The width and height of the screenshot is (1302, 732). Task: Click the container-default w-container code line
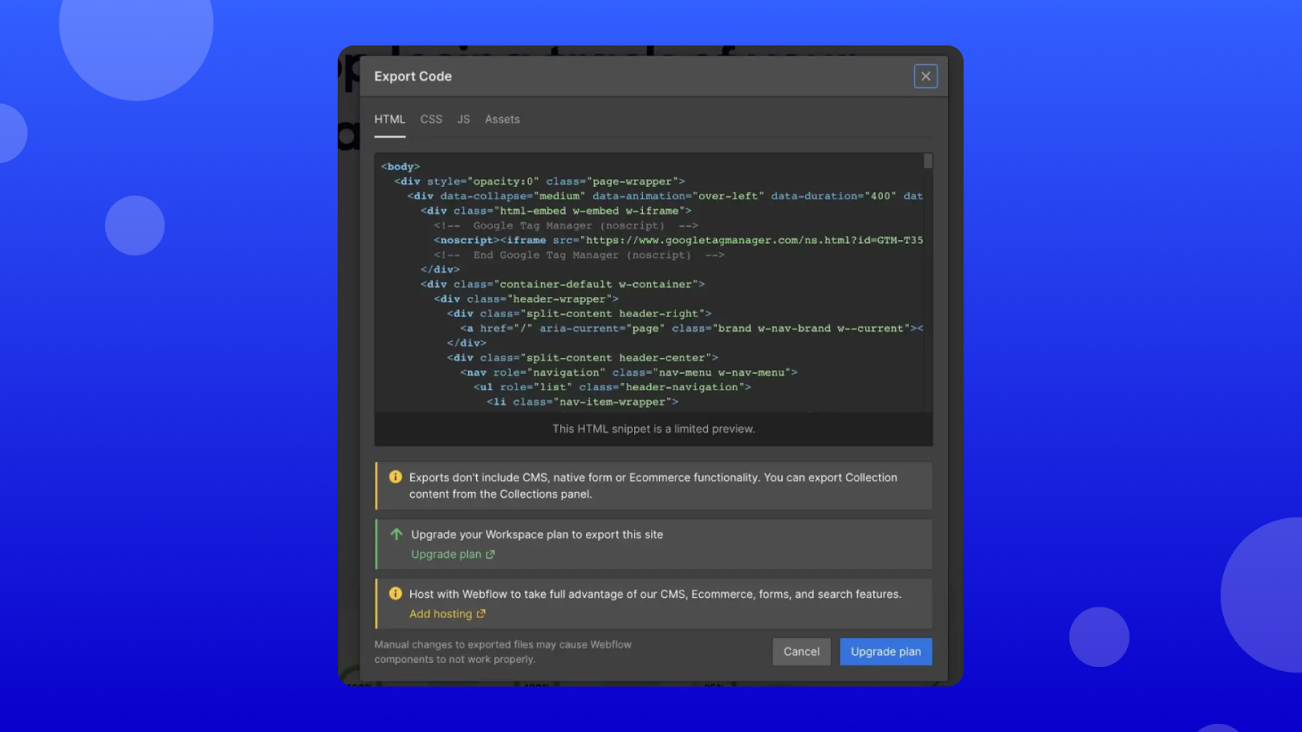(562, 284)
